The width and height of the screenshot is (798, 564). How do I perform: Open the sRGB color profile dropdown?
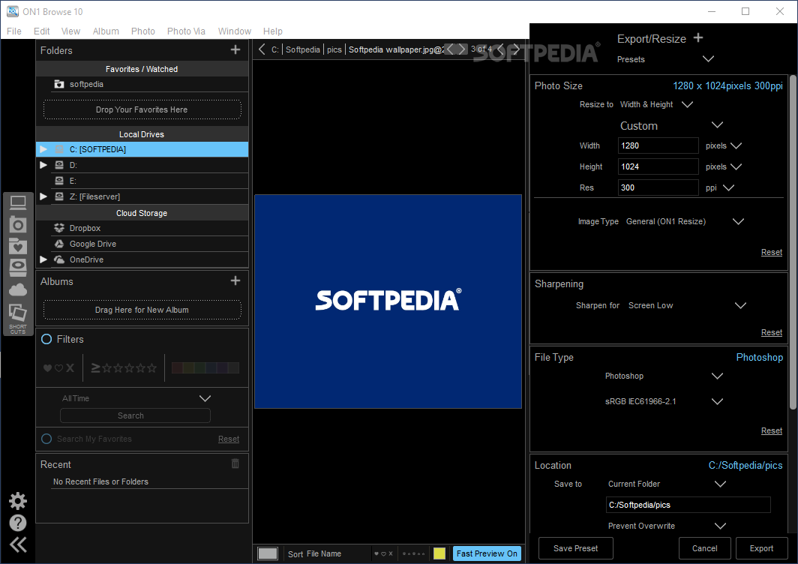point(717,401)
